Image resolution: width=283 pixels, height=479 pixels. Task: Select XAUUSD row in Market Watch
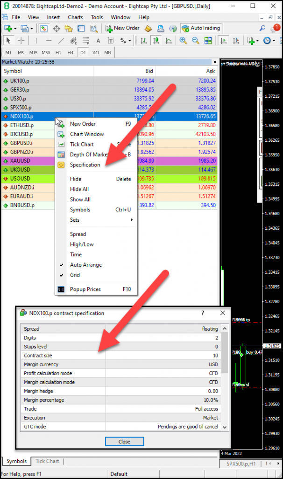(109, 161)
